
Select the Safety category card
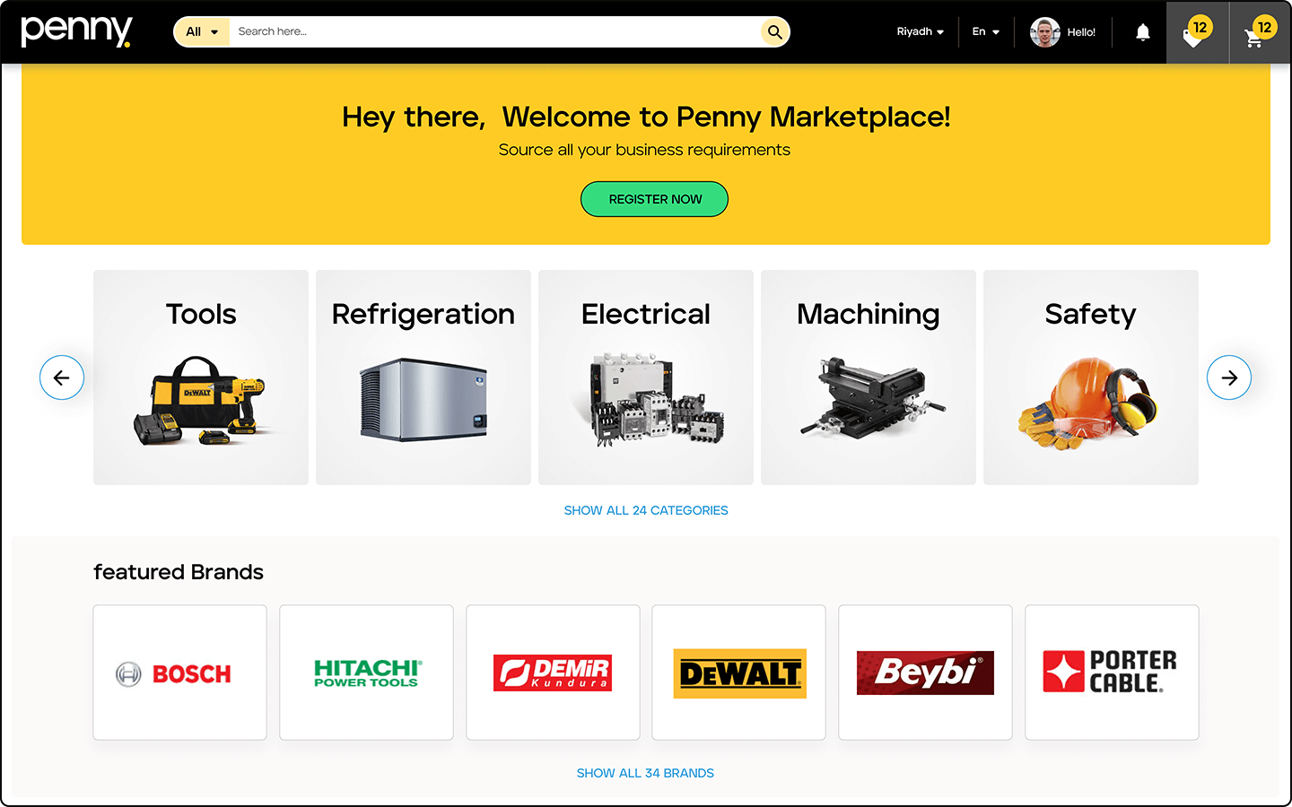[1091, 377]
